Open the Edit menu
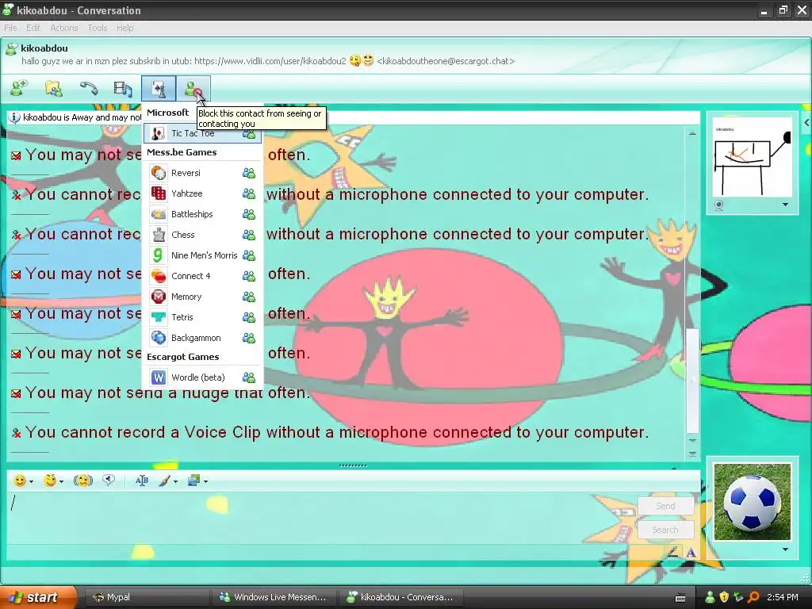This screenshot has width=812, height=609. pos(33,28)
